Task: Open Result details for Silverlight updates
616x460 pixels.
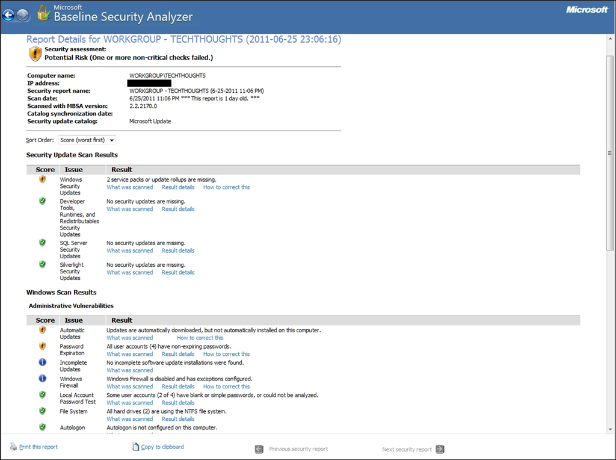Action: point(178,272)
